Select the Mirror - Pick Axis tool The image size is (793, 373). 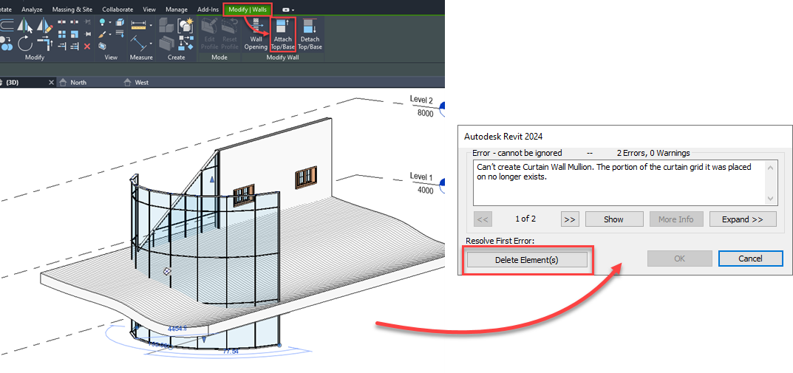pyautogui.click(x=24, y=26)
